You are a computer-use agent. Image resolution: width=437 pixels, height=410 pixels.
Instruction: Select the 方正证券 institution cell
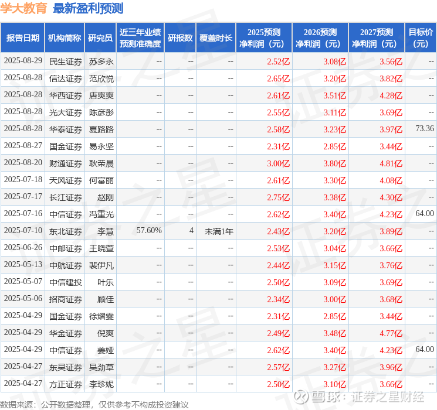pos(66,384)
